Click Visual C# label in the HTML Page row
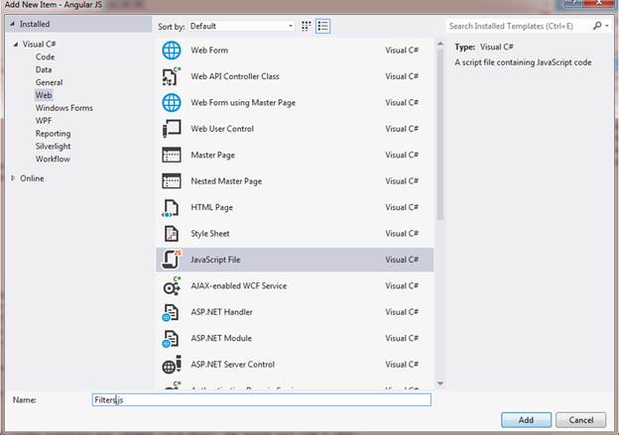619x435 pixels. [x=402, y=207]
